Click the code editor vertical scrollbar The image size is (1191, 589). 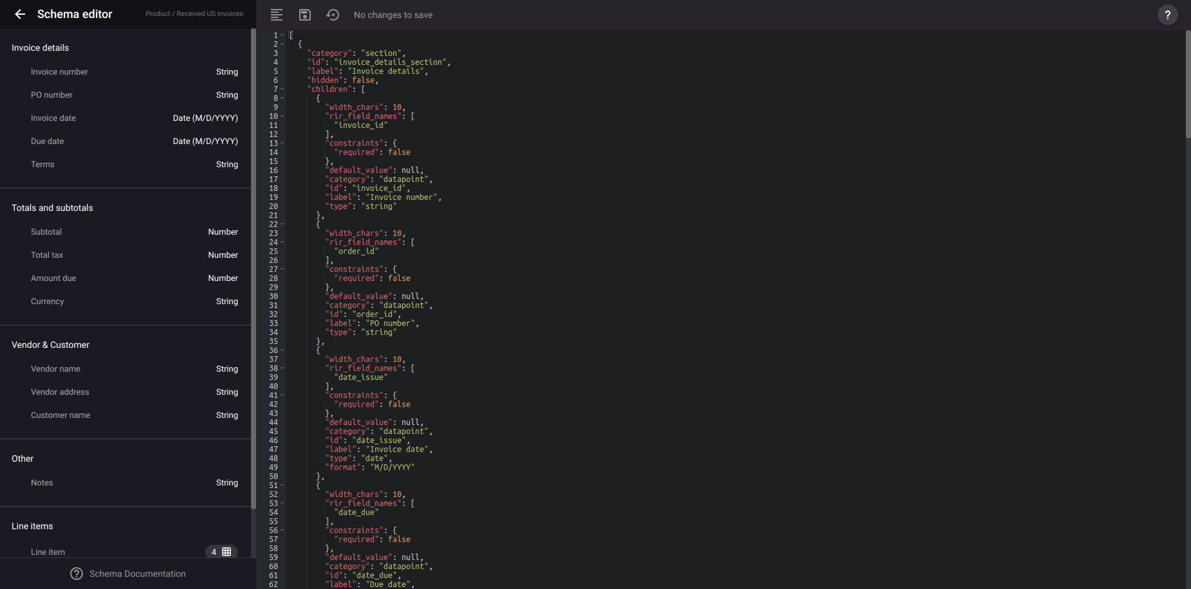tap(1188, 84)
